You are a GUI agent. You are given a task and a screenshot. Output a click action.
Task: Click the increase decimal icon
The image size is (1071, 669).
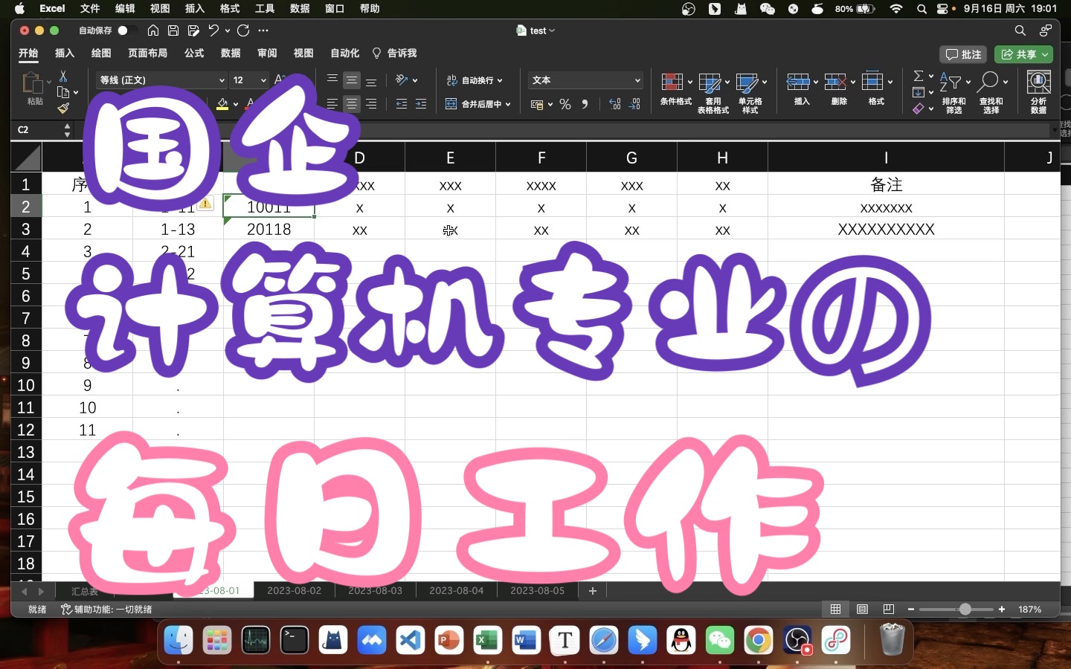[x=615, y=105]
